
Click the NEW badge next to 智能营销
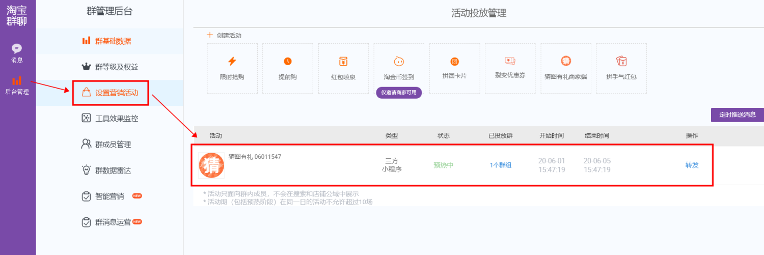click(137, 196)
